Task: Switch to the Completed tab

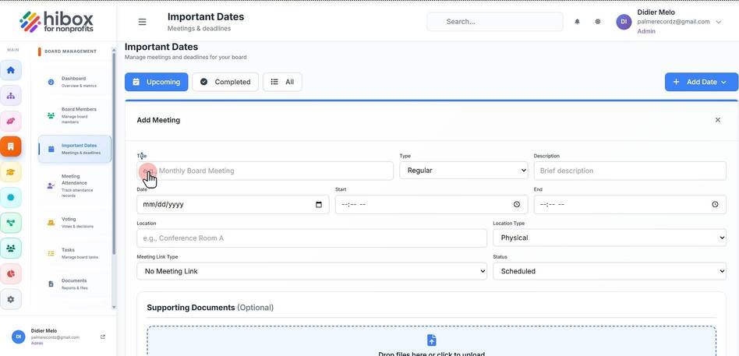Action: pos(225,82)
